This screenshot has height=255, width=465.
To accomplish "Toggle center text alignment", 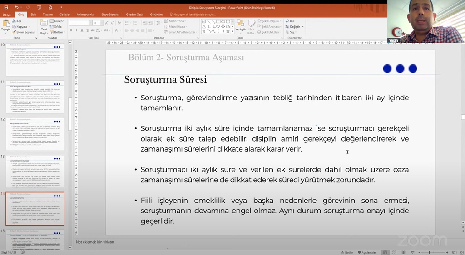I will (x=132, y=30).
